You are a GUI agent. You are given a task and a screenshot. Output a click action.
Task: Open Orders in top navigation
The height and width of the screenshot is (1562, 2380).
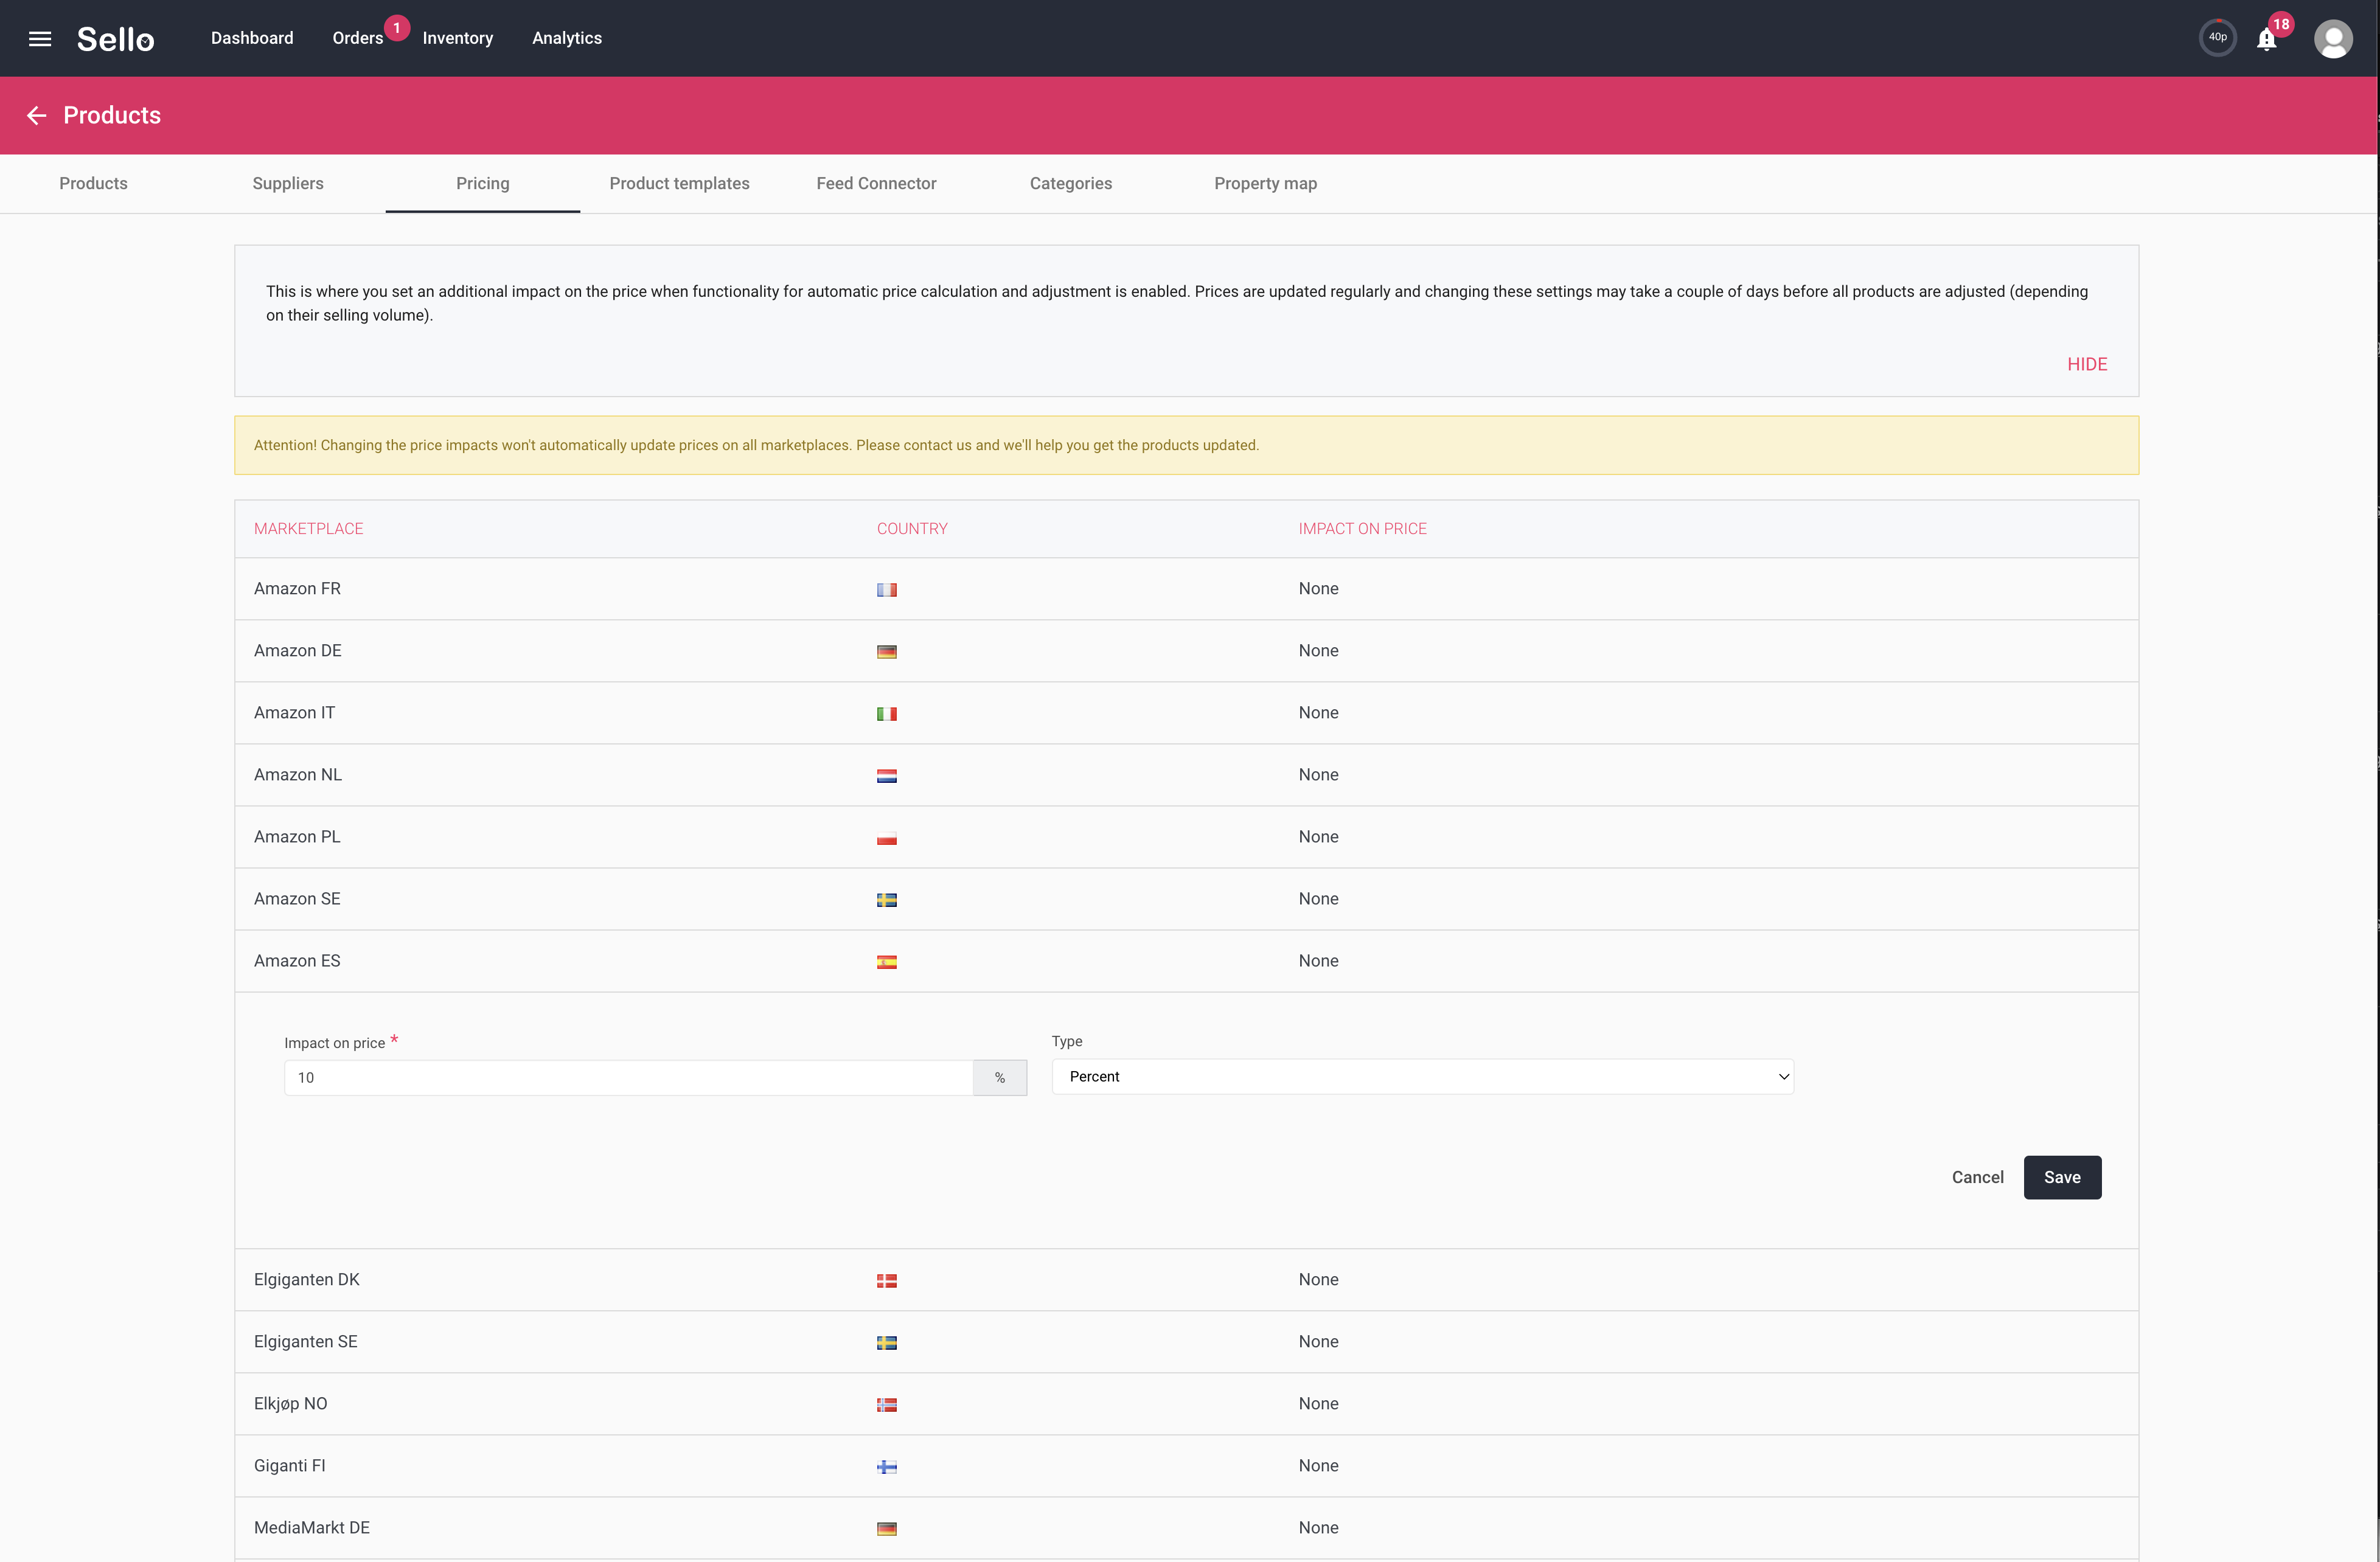357,38
